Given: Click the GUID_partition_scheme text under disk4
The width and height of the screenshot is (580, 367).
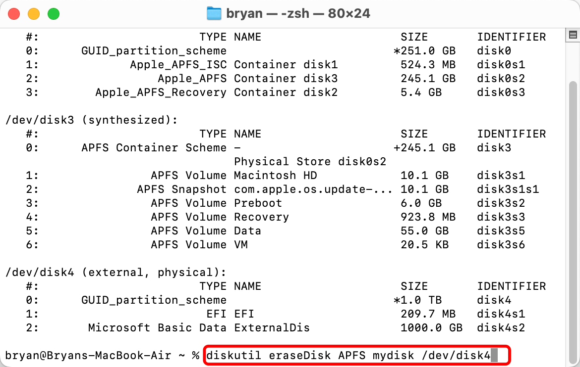Looking at the screenshot, I should tap(154, 300).
